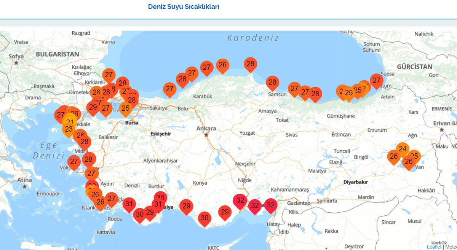Select the 27 marker west of Aydın
This screenshot has height=250, width=457.
(91, 174)
